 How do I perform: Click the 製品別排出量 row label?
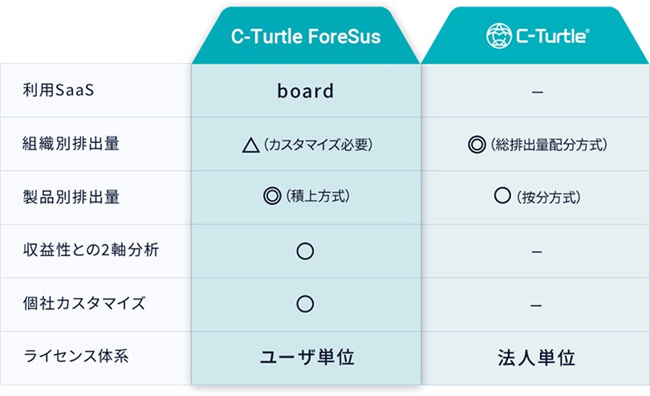(x=71, y=197)
